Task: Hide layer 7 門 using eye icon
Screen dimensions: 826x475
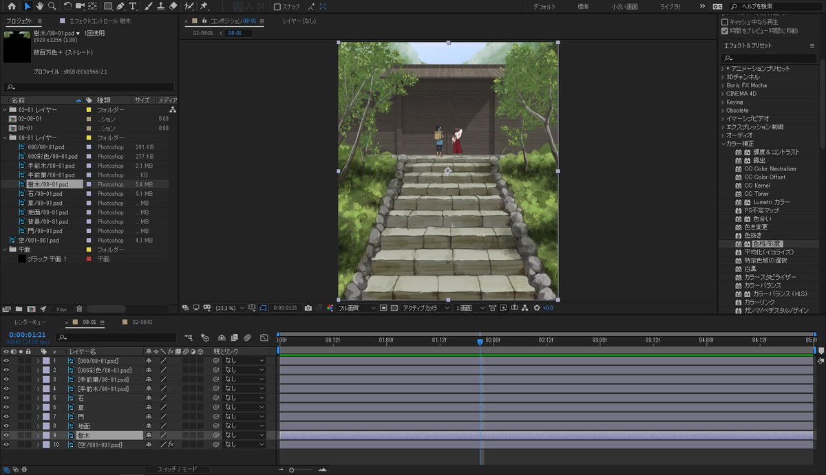Action: 6,417
